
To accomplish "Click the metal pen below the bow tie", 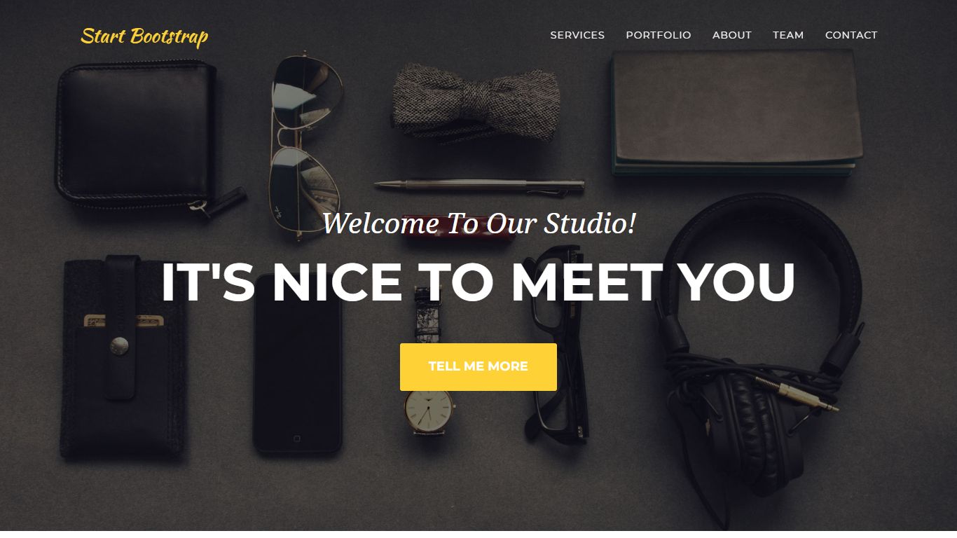I will 479,186.
